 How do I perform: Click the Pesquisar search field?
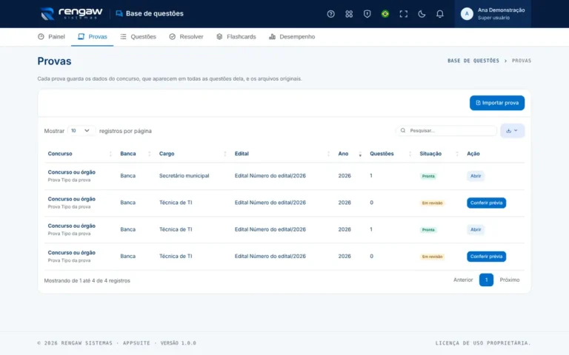point(446,130)
